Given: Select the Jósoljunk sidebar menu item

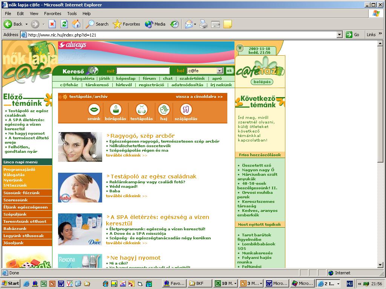Looking at the screenshot, I should coord(27,243).
